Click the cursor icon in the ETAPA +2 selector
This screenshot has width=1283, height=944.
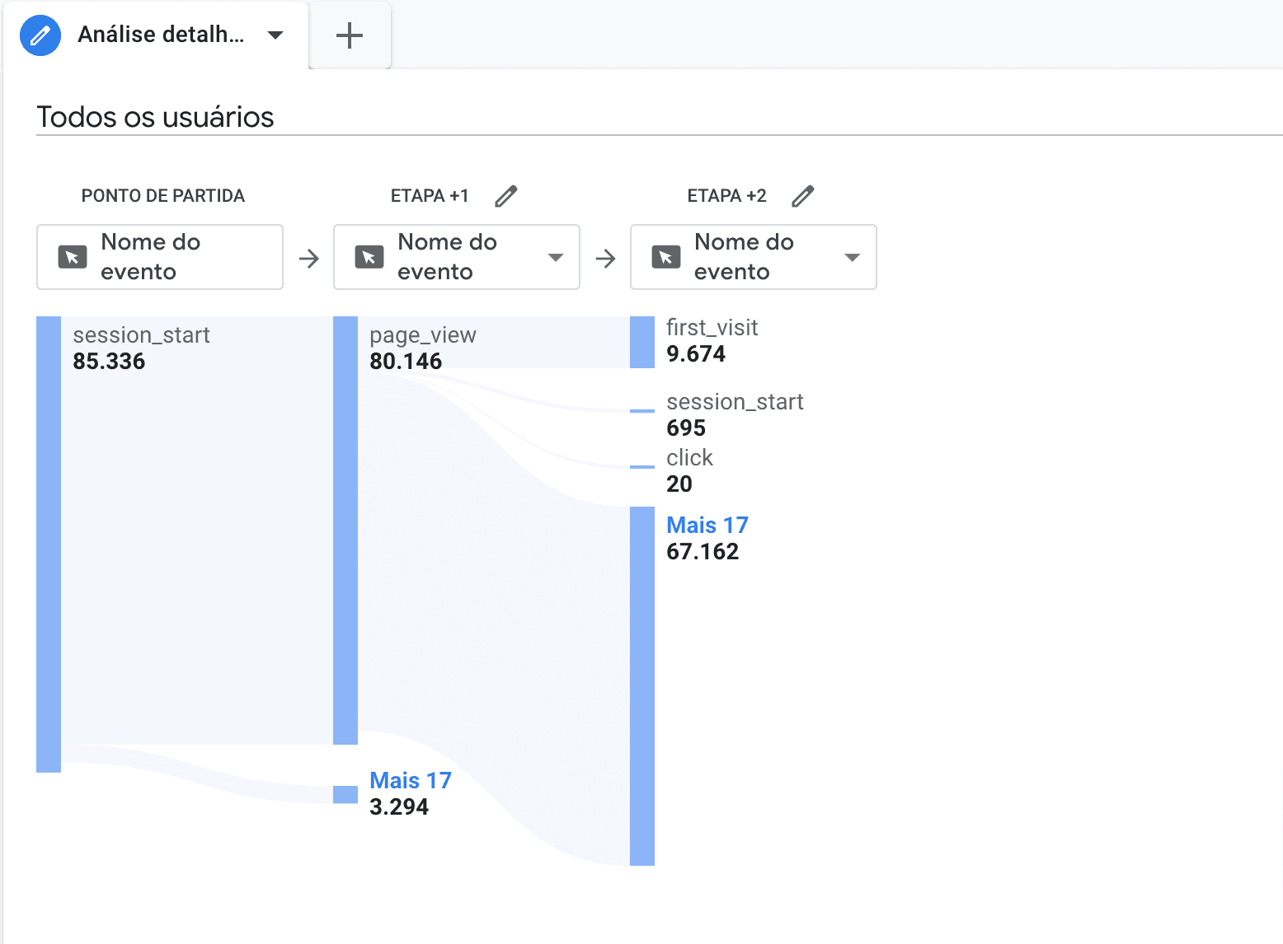pyautogui.click(x=666, y=257)
